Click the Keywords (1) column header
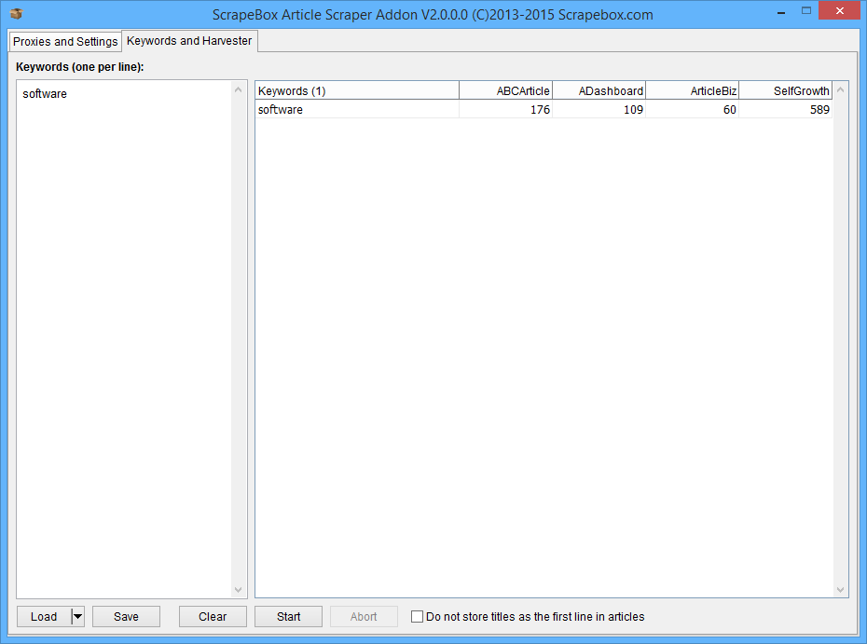 click(357, 90)
